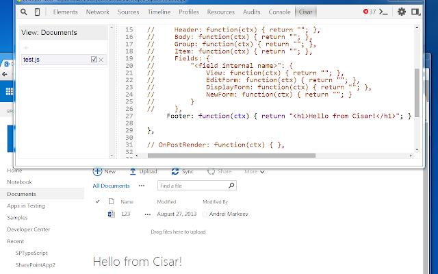Toggle the device mode phone icon
Viewport: 438px width, 274px height.
coord(37,12)
